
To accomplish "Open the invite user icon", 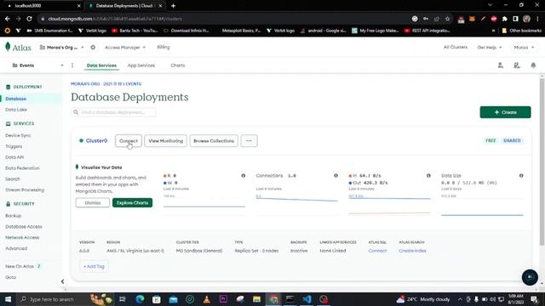I will [500, 65].
